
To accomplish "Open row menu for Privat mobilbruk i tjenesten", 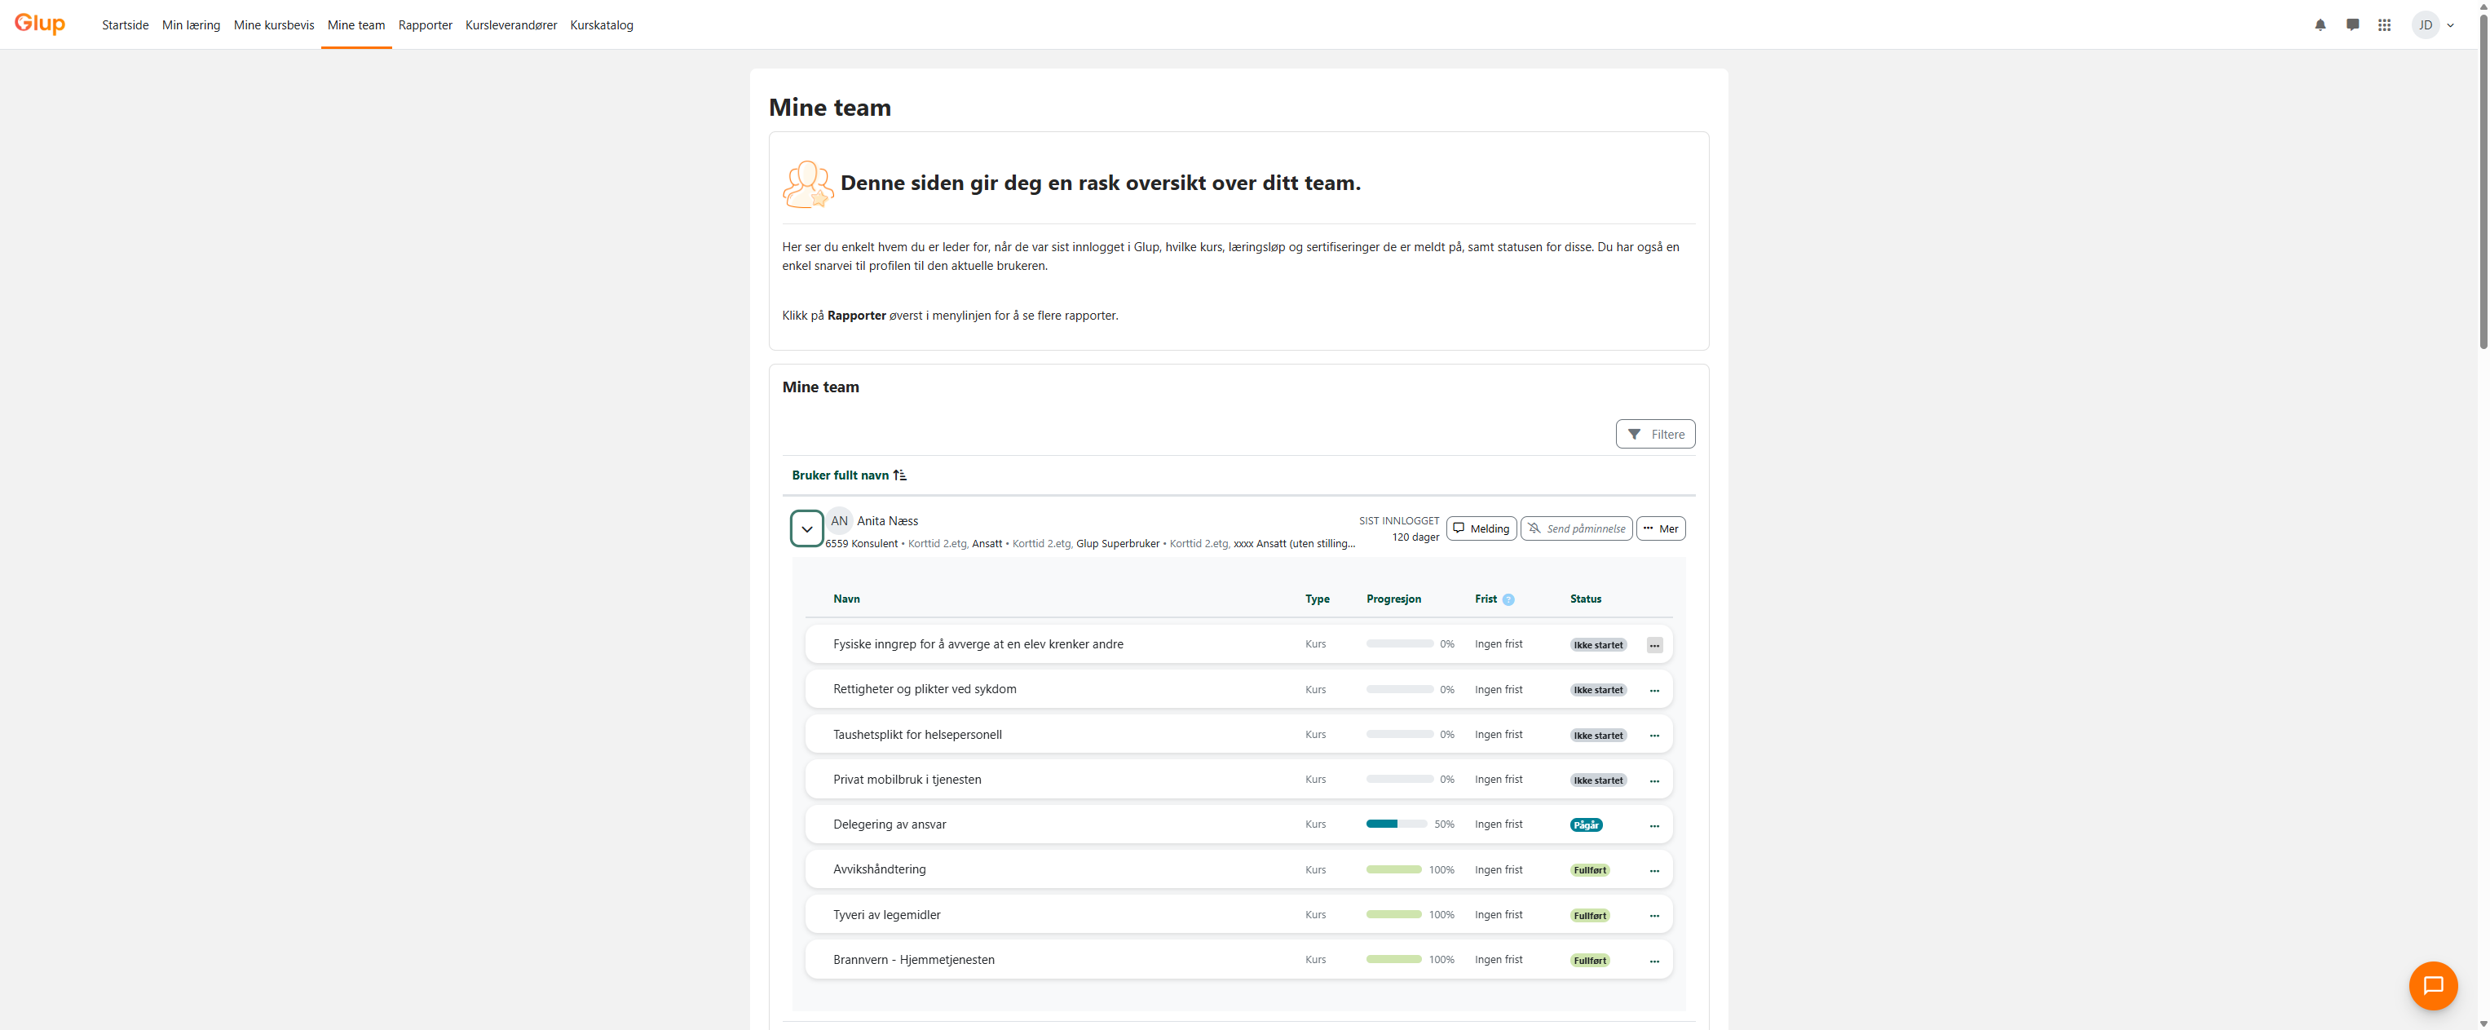I will point(1655,780).
